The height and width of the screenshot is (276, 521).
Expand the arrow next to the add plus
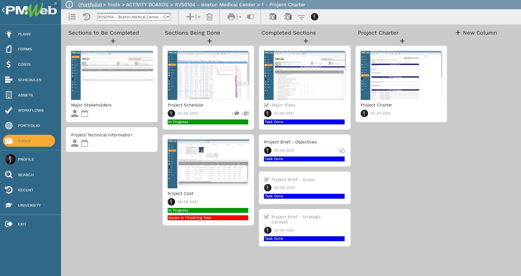[x=199, y=17]
